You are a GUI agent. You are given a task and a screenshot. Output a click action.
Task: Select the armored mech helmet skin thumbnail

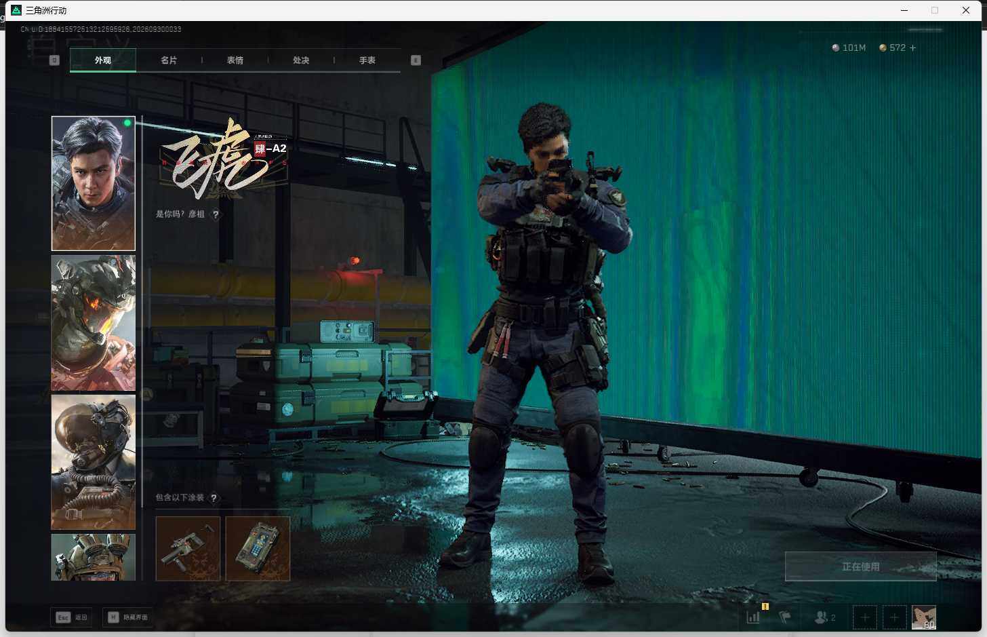click(x=94, y=323)
